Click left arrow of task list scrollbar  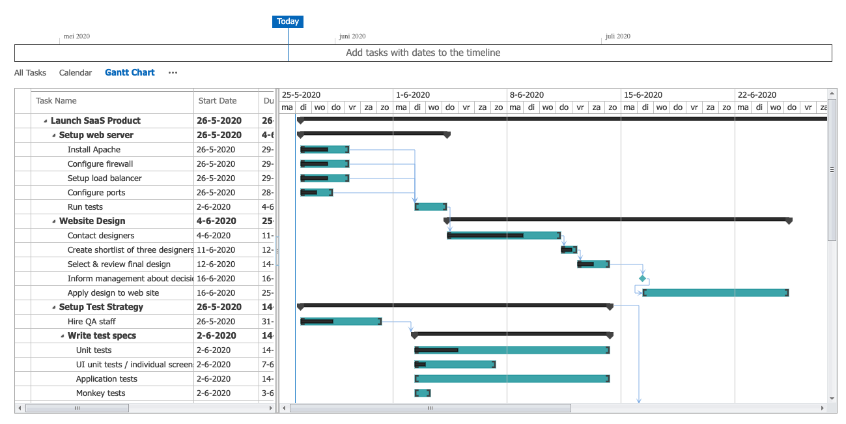tap(20, 408)
